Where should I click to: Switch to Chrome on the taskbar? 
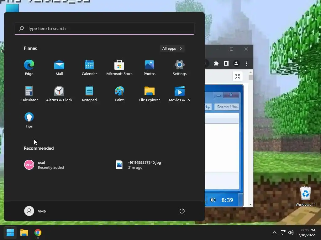pyautogui.click(x=38, y=232)
